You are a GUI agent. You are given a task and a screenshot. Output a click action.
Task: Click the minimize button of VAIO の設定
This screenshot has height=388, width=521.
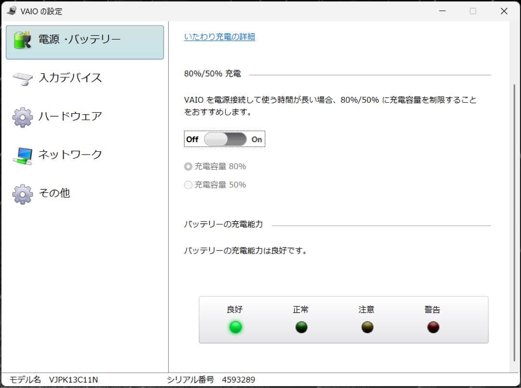coord(442,11)
